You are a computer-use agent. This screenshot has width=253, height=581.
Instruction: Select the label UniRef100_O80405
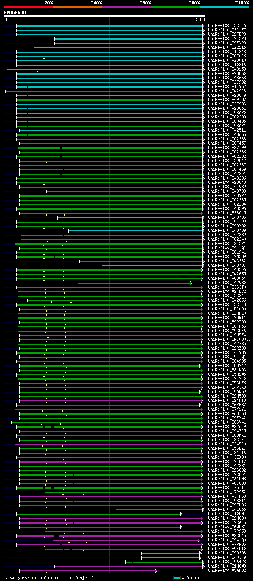tap(227, 122)
